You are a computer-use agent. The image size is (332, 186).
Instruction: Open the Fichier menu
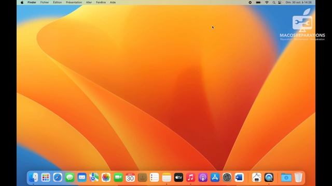tap(45, 2)
